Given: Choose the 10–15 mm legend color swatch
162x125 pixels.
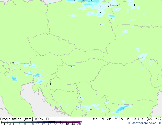Looking at the screenshot, I should [34, 122].
